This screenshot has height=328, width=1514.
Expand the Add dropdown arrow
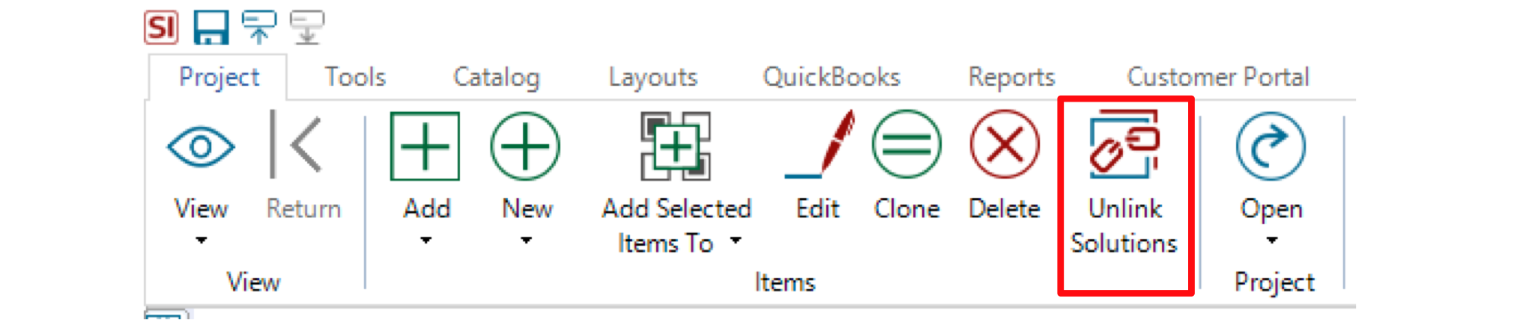pyautogui.click(x=426, y=241)
